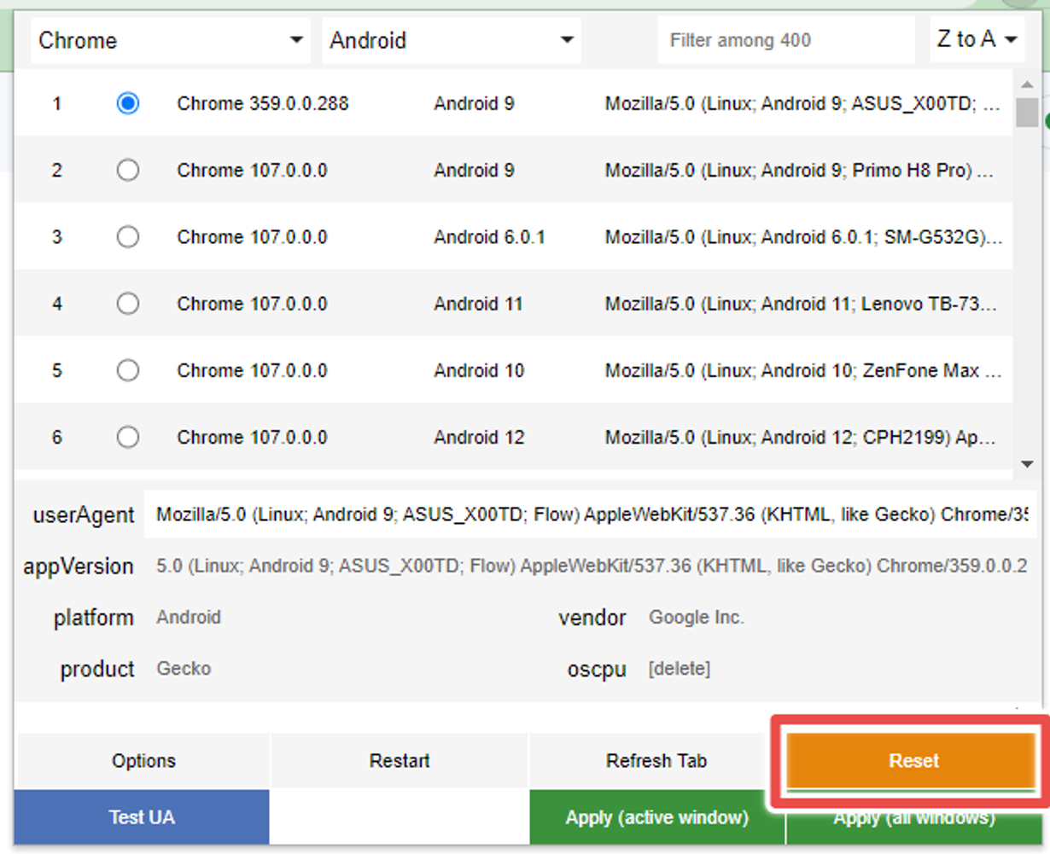
Task: Click Android 12 in row 6
Action: (479, 437)
